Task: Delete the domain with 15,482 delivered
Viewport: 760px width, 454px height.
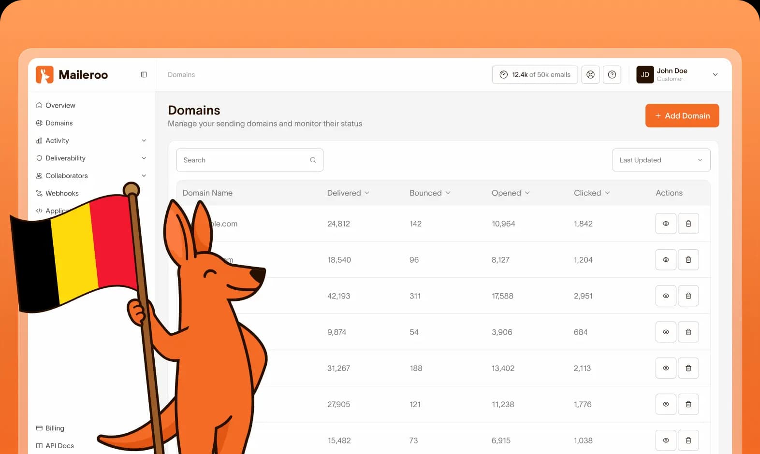Action: (688, 440)
